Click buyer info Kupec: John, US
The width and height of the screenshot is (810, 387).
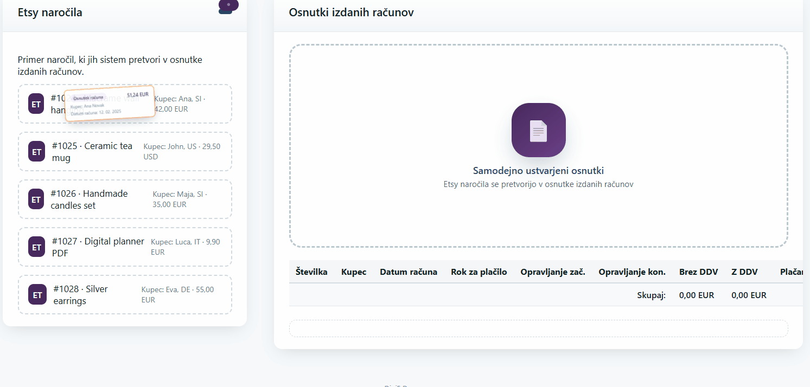coord(182,152)
